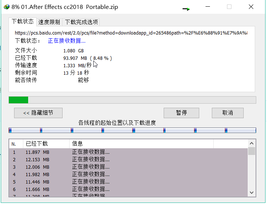Viewport: 267px width, 204px height.
Task: Cancel the download with 取消 button
Action: tap(228, 113)
